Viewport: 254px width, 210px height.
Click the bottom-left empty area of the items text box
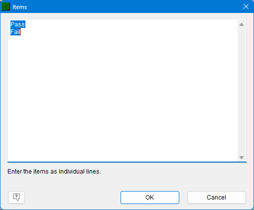pyautogui.click(x=25, y=153)
